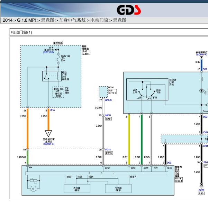Click the Hall sensor box under 输出2

click(118, 189)
